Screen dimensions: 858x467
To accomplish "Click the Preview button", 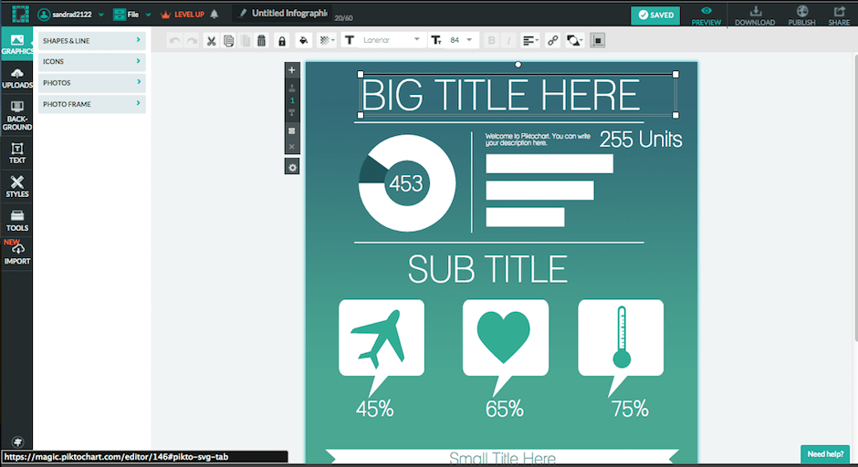I will pos(706,15).
